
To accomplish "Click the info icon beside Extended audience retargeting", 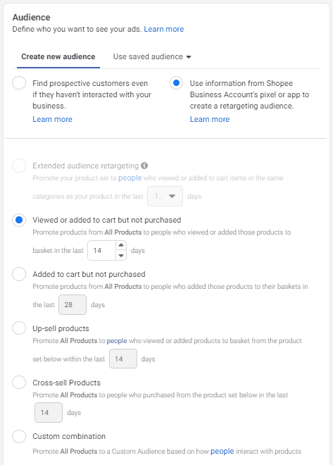I will 144,166.
